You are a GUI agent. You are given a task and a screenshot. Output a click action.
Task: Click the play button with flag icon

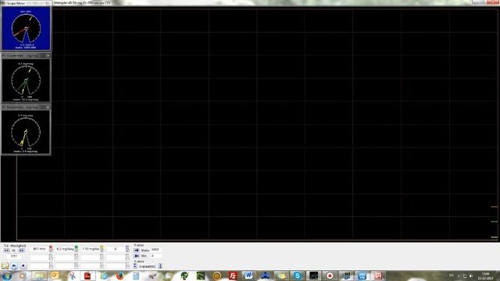pyautogui.click(x=14, y=265)
